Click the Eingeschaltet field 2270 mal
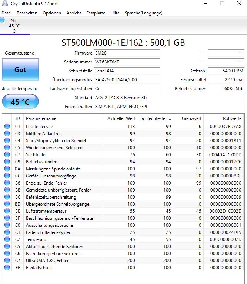This screenshot has height=284, width=247. pyautogui.click(x=226, y=80)
